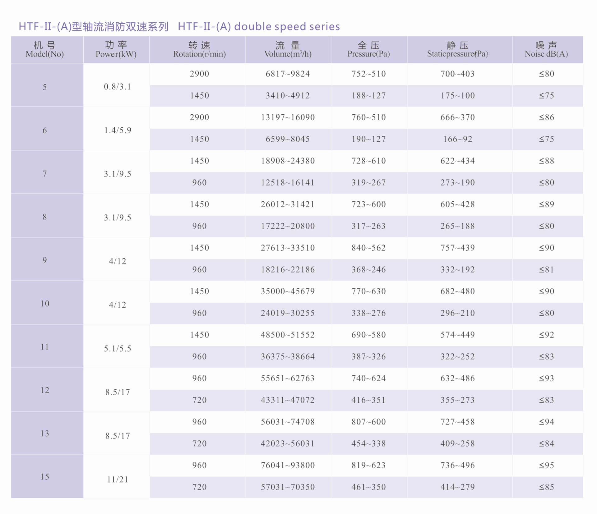Click pressure value 819~623

pos(368,466)
